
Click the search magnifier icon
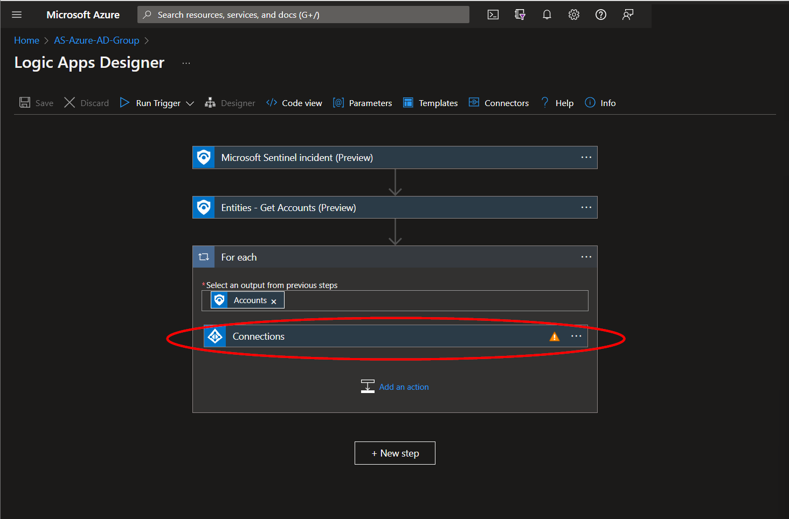coord(147,15)
